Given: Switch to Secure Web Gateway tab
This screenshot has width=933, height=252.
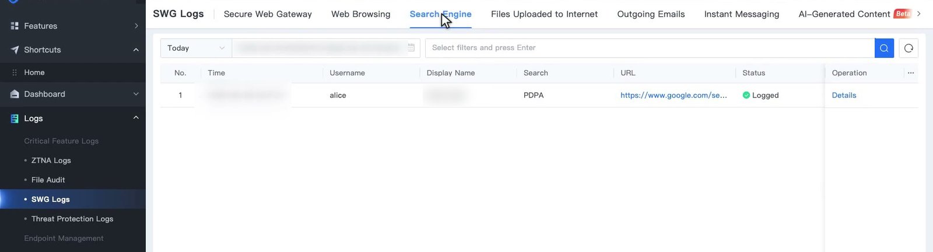Looking at the screenshot, I should click(268, 14).
